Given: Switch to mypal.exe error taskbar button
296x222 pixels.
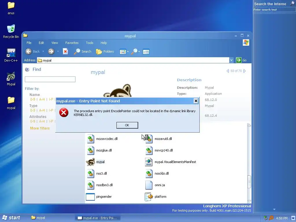Looking at the screenshot, I should click(98, 218).
